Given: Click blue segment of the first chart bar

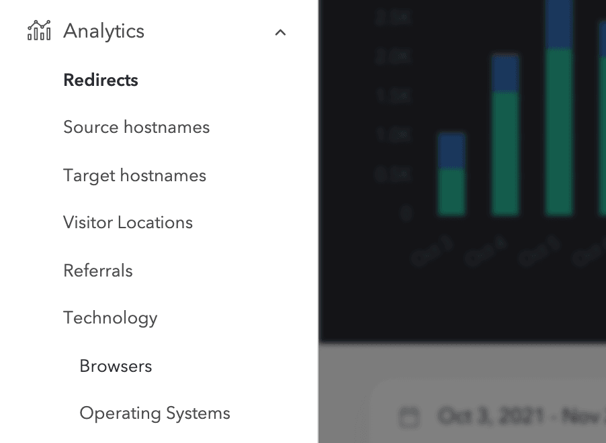Looking at the screenshot, I should click(x=451, y=151).
